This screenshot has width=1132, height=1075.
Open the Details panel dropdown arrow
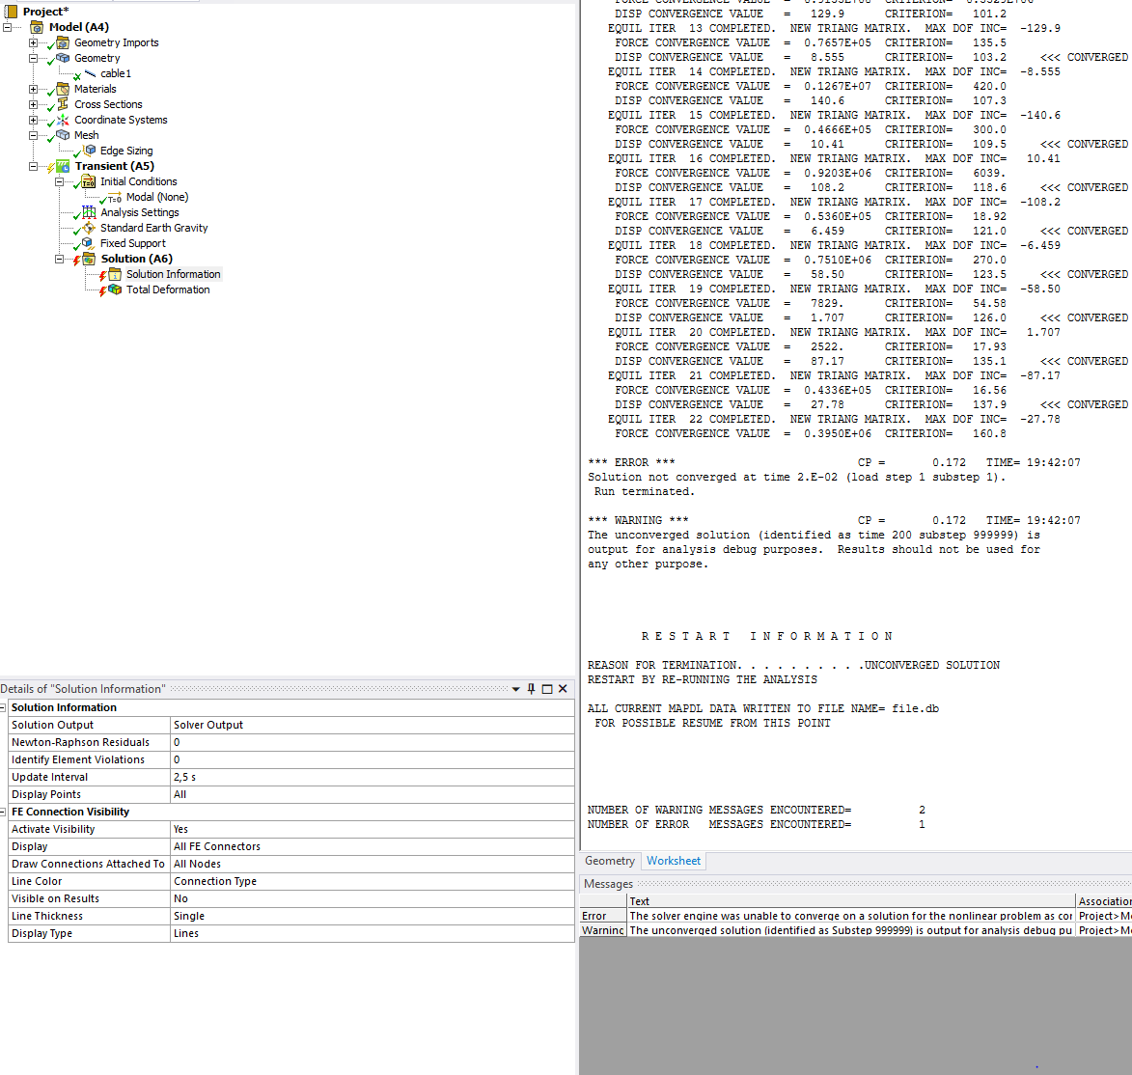coord(515,689)
